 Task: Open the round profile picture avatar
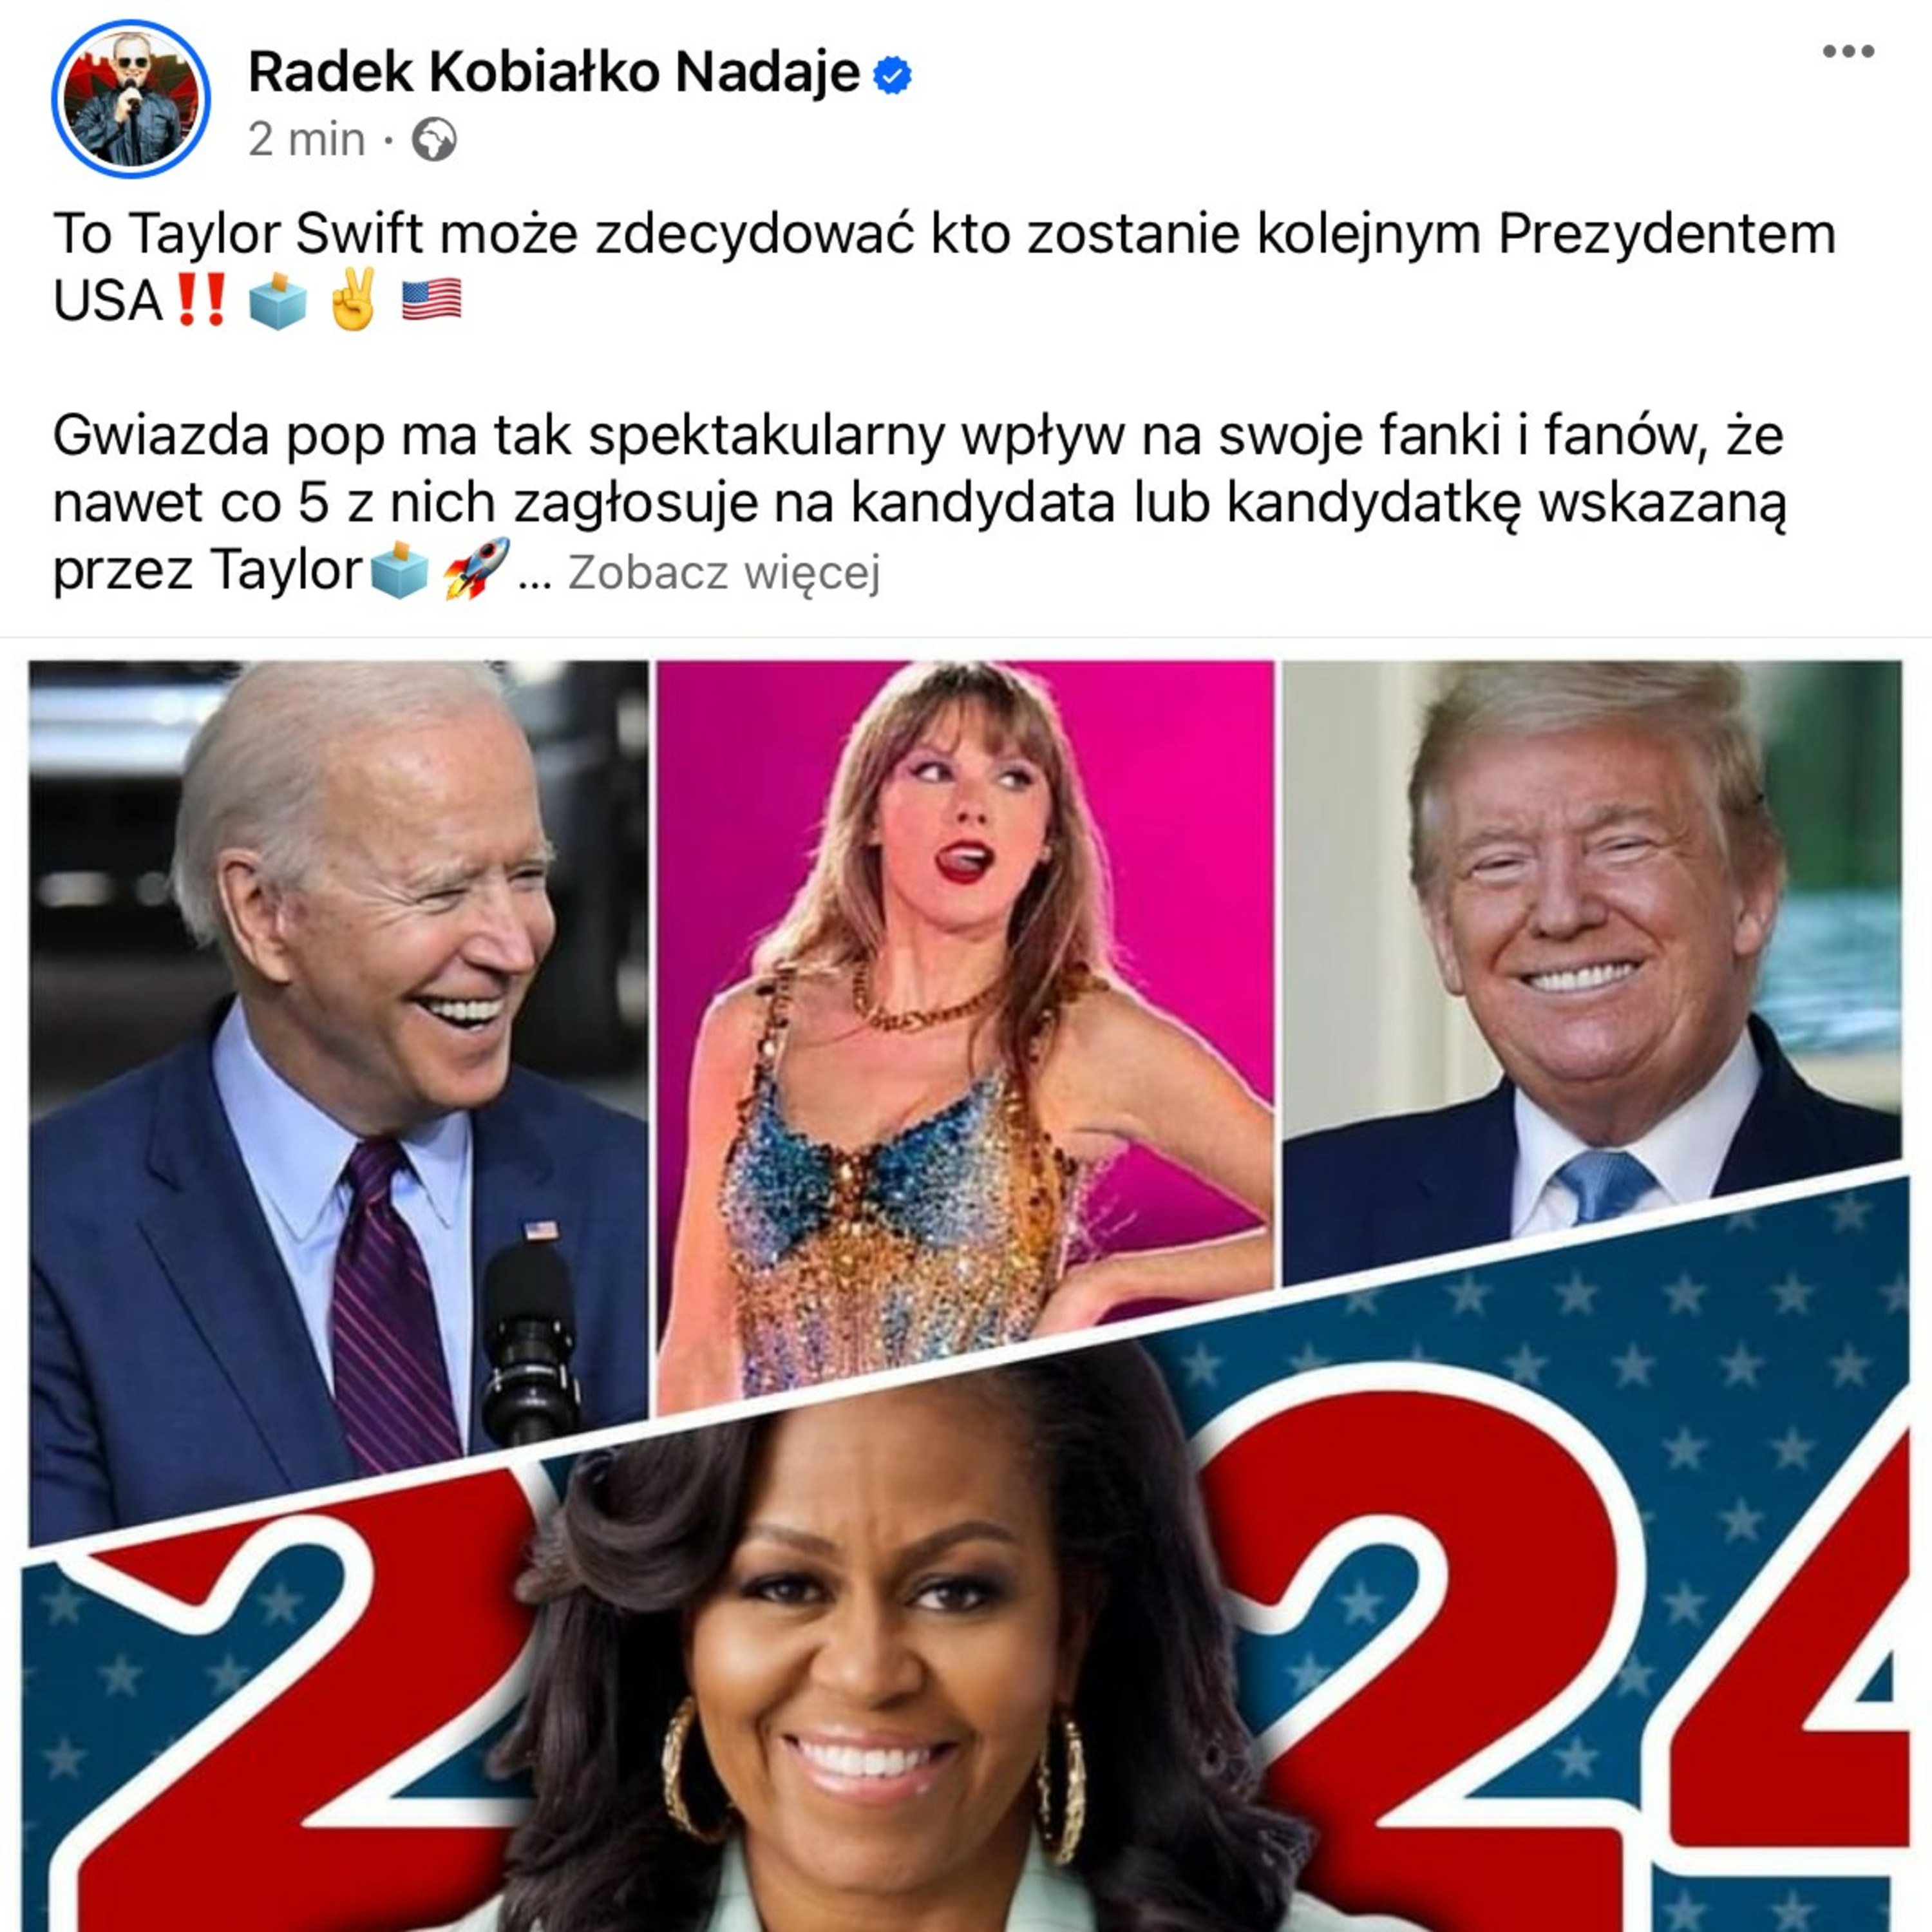point(131,99)
